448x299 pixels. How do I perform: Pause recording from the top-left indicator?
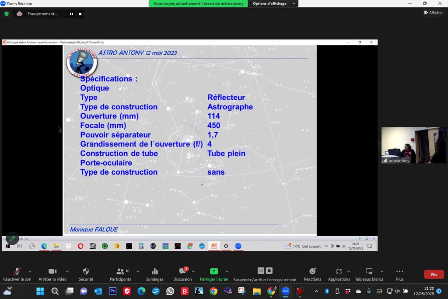click(71, 14)
